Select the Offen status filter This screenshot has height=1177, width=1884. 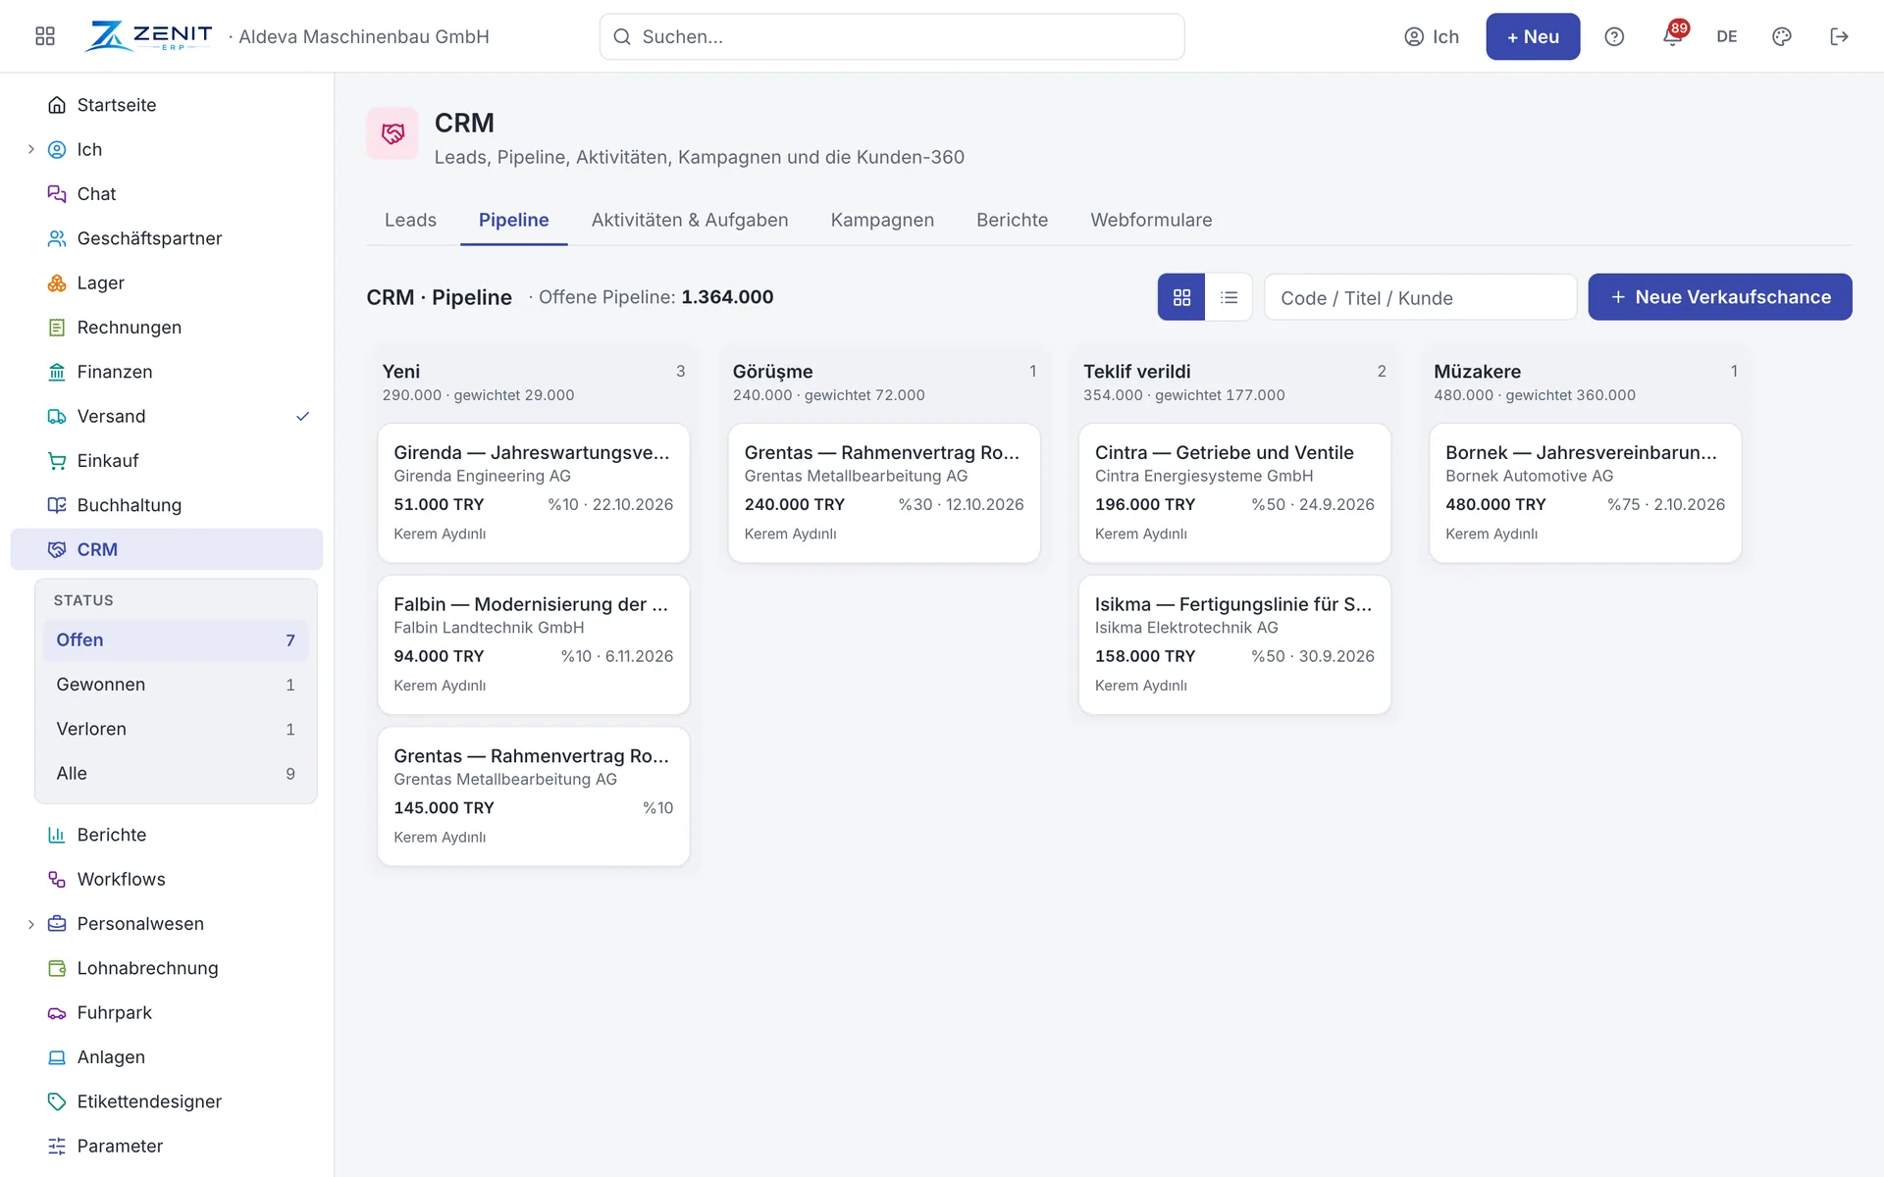point(176,640)
